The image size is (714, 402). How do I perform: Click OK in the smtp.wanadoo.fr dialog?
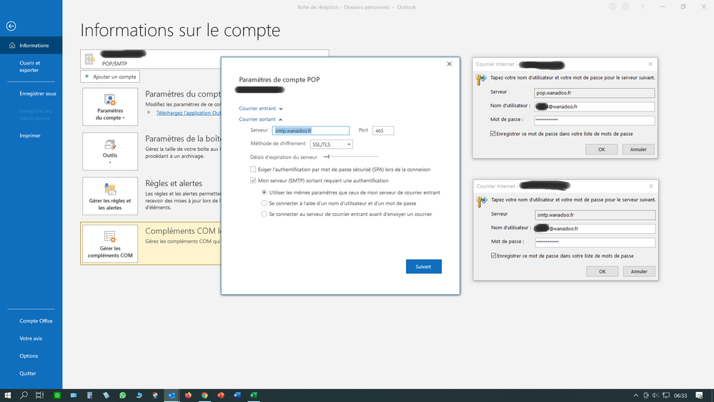[602, 271]
